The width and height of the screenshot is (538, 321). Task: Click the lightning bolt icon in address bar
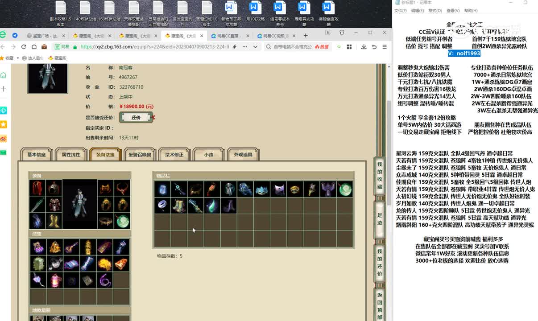tap(235, 47)
